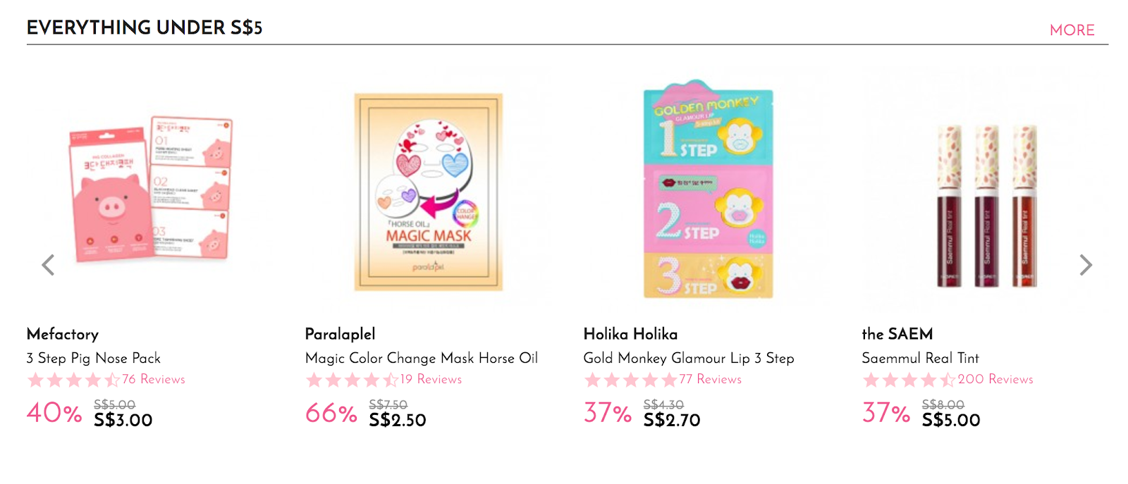1128x484 pixels.
Task: Click the Mefactory brand name
Action: pos(63,334)
